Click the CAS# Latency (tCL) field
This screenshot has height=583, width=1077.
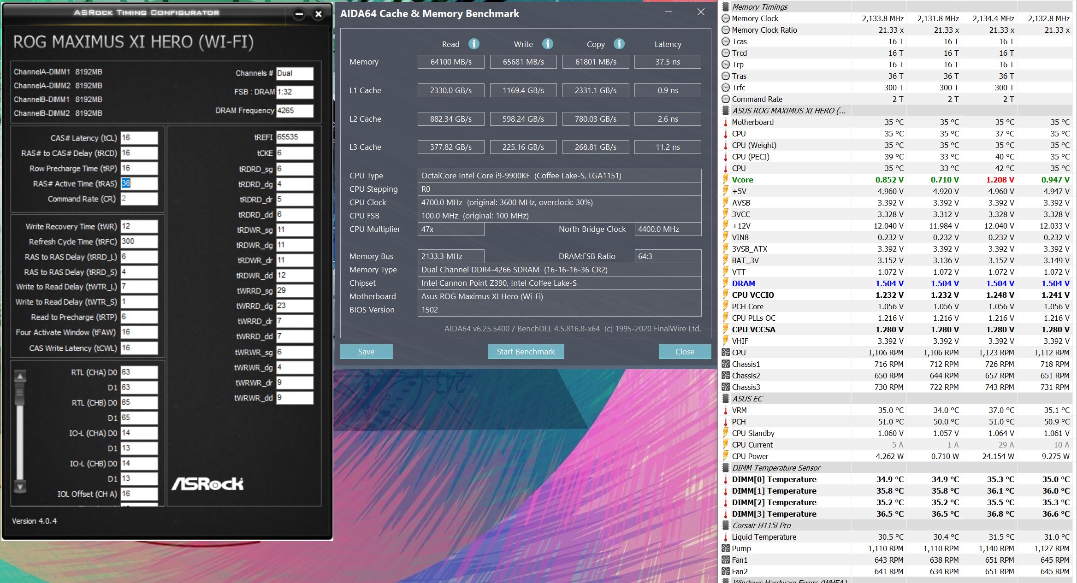[x=139, y=138]
